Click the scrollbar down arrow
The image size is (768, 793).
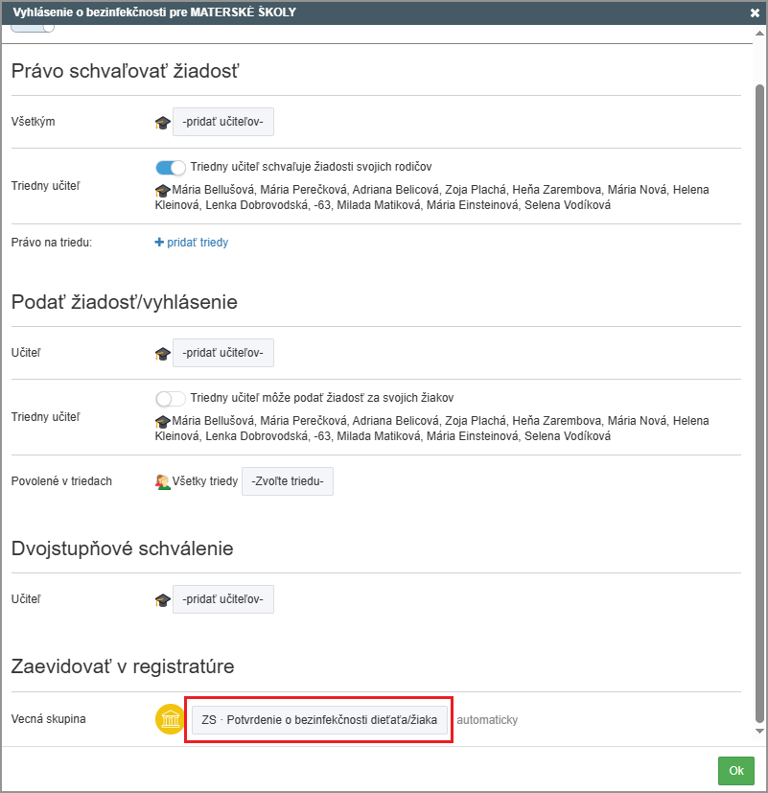click(760, 732)
